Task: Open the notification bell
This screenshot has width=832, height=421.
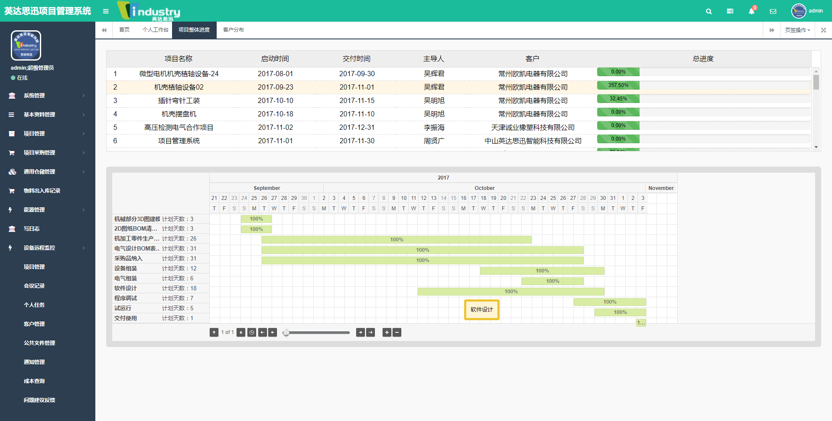Action: pyautogui.click(x=751, y=11)
